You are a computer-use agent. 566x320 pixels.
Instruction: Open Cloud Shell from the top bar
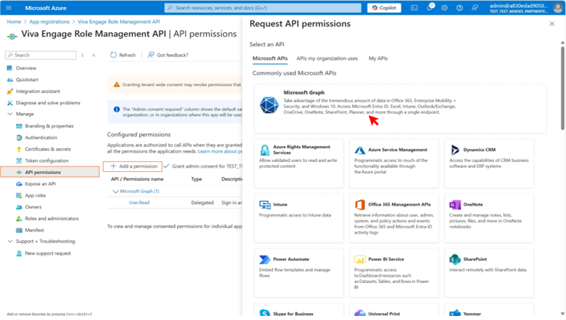414,7
